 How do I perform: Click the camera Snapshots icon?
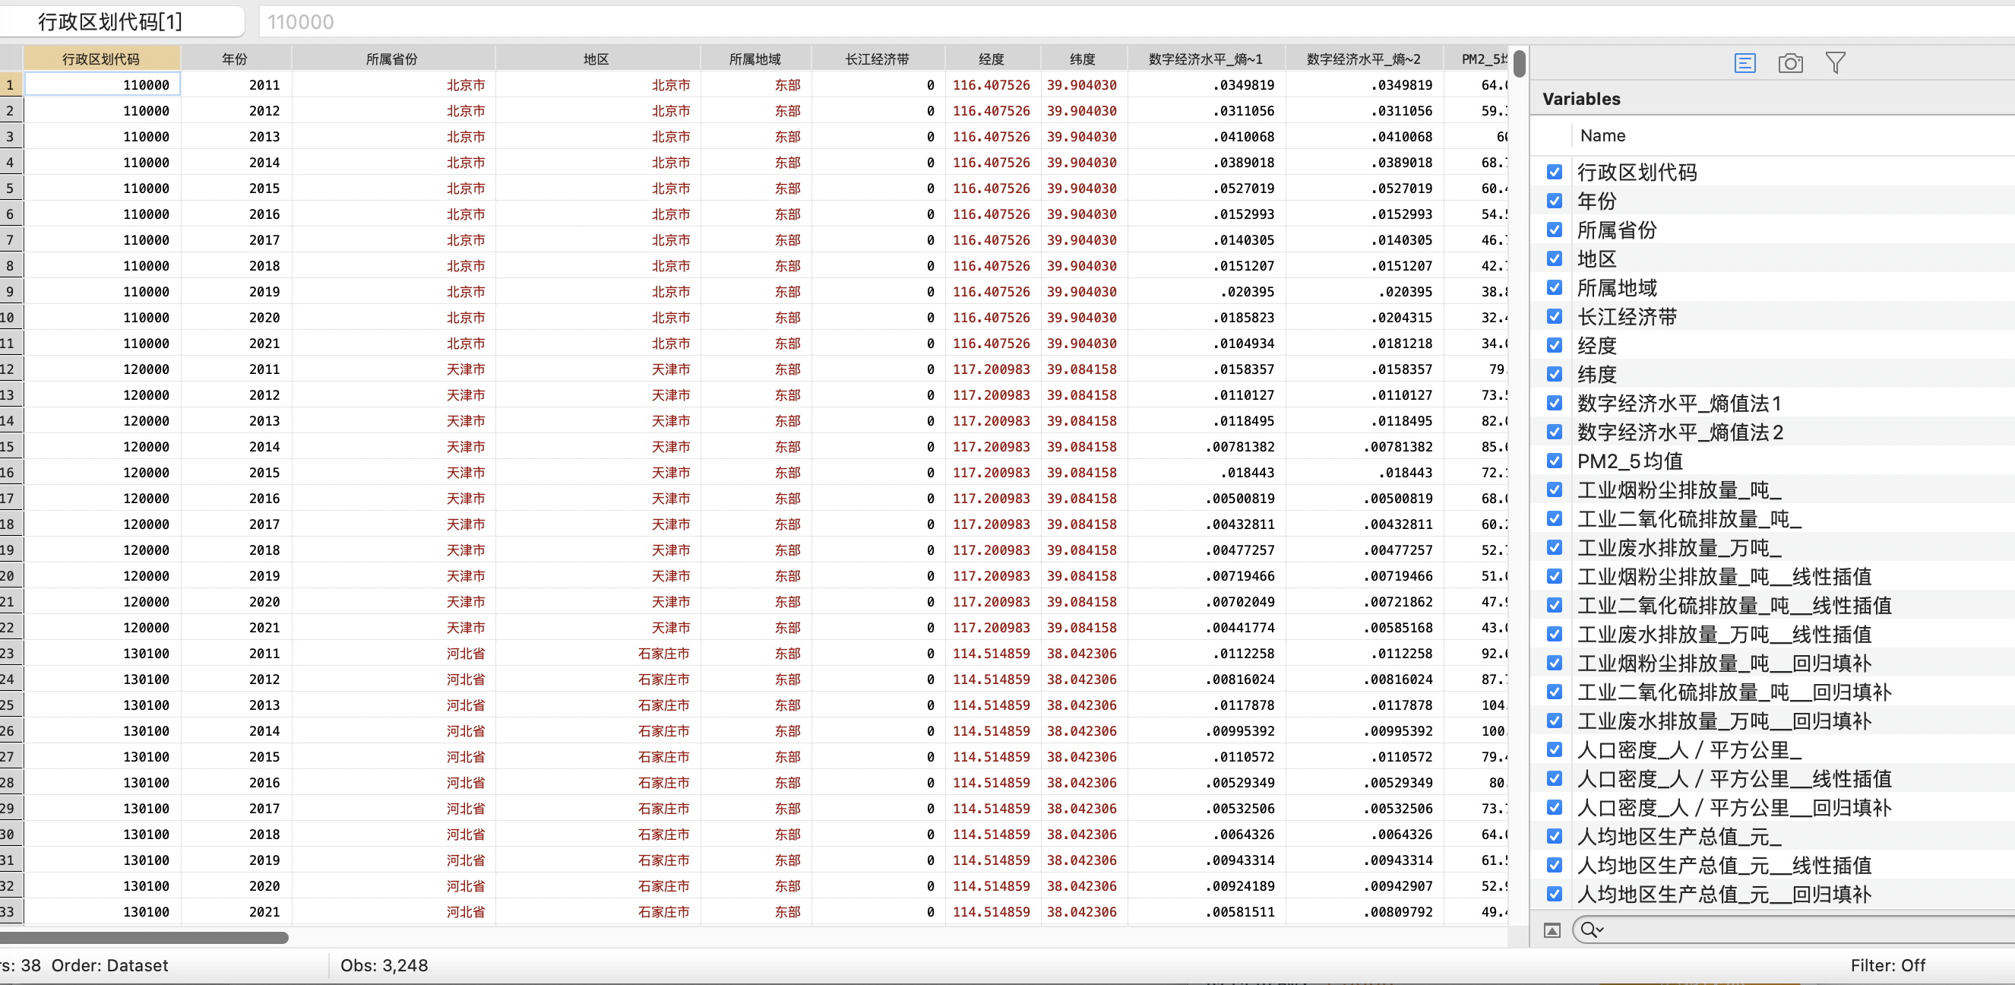pos(1790,63)
